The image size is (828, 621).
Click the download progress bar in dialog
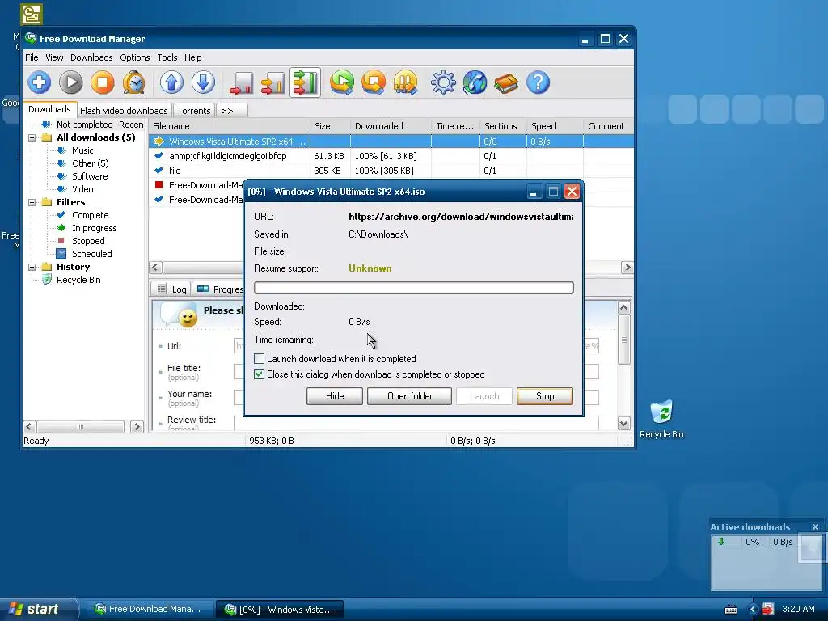414,287
